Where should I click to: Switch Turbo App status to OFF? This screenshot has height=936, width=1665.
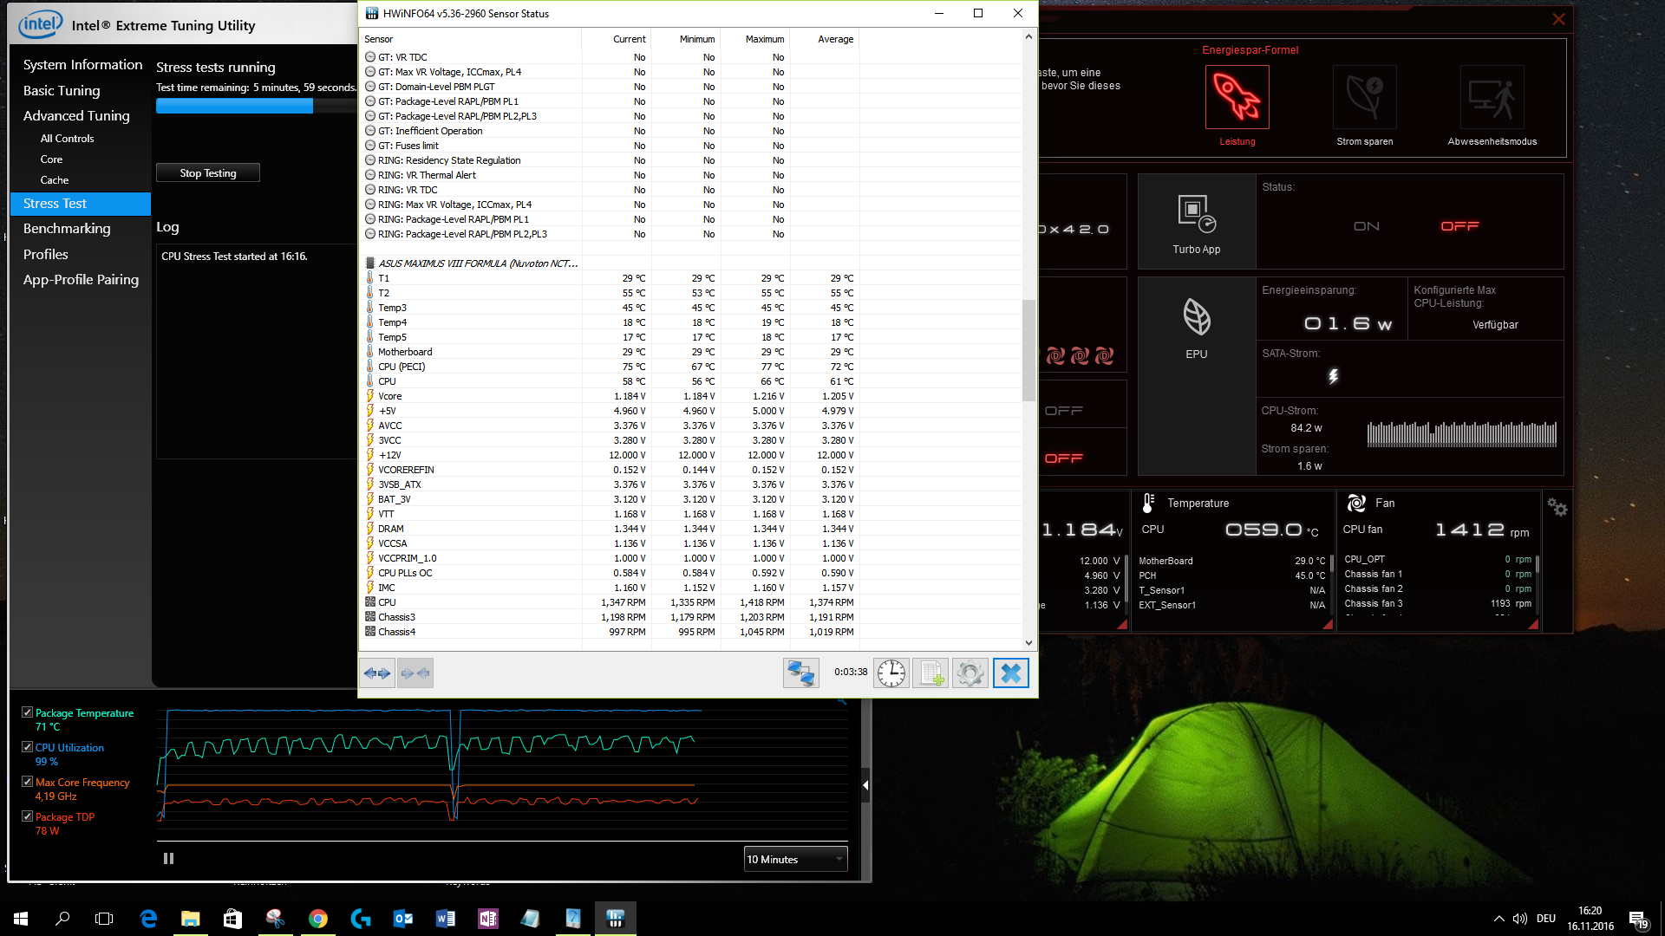[1460, 226]
